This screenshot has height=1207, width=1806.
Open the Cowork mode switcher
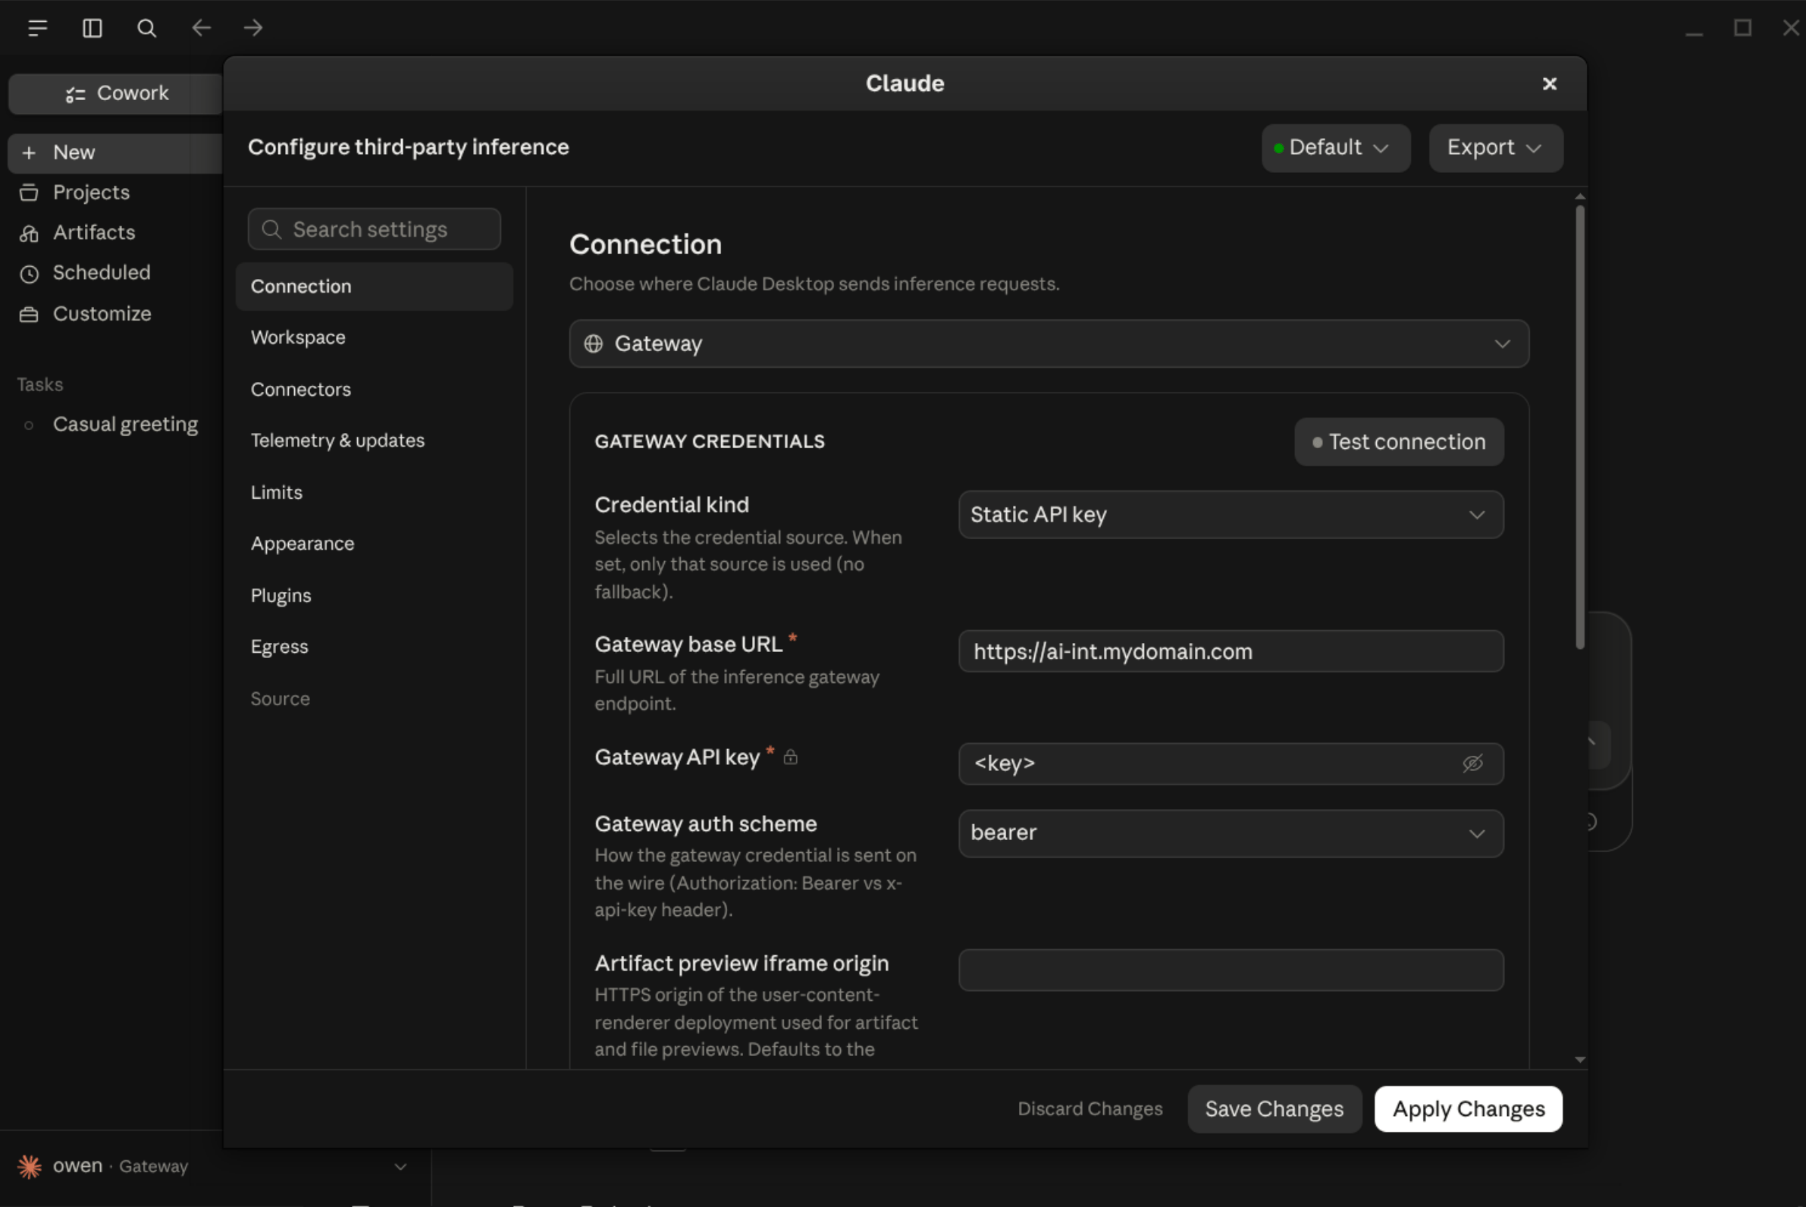point(115,93)
